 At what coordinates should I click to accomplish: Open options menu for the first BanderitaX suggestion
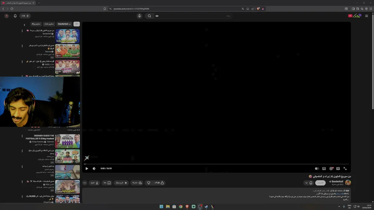click(22, 30)
